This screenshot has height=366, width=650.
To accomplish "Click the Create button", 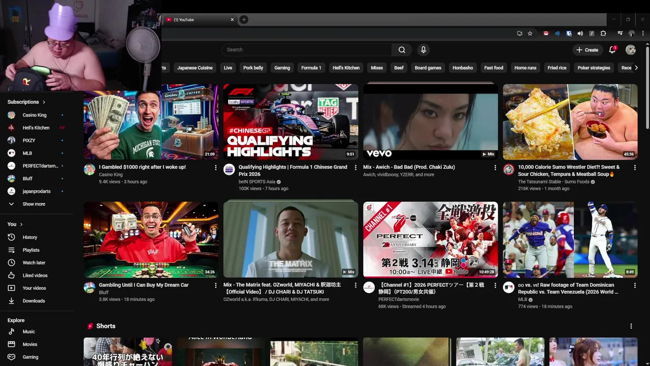I will [588, 50].
